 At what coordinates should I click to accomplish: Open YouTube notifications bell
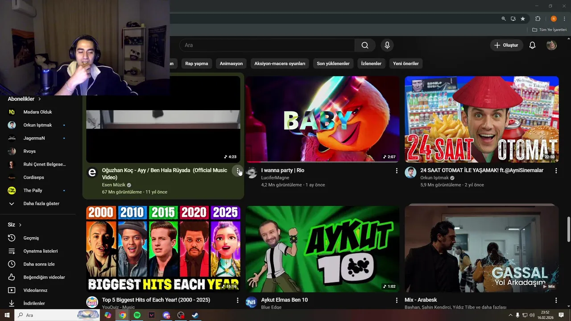[x=532, y=45]
